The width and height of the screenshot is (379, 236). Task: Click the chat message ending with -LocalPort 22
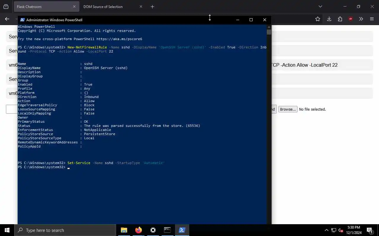pos(322,65)
